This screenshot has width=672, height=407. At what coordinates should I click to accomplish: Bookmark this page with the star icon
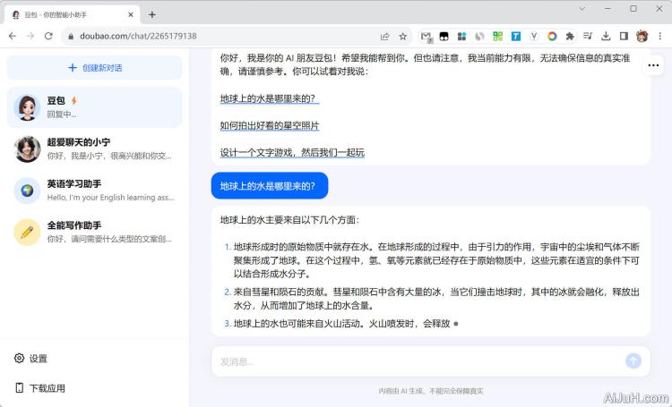point(403,36)
